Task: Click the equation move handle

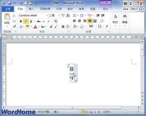Action: point(68,66)
